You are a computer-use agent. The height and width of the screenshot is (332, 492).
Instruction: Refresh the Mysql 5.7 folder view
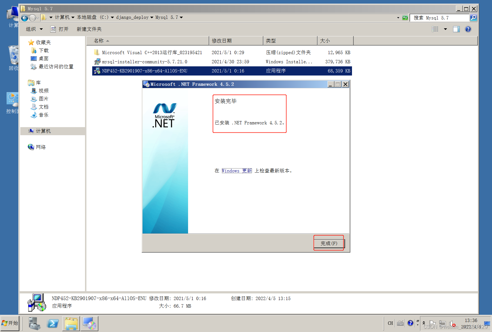(x=405, y=18)
